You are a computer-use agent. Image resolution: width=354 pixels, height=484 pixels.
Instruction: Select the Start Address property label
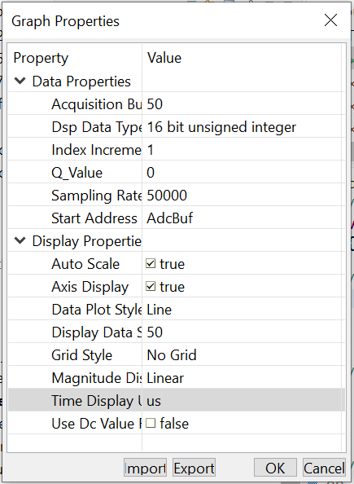coord(94,218)
